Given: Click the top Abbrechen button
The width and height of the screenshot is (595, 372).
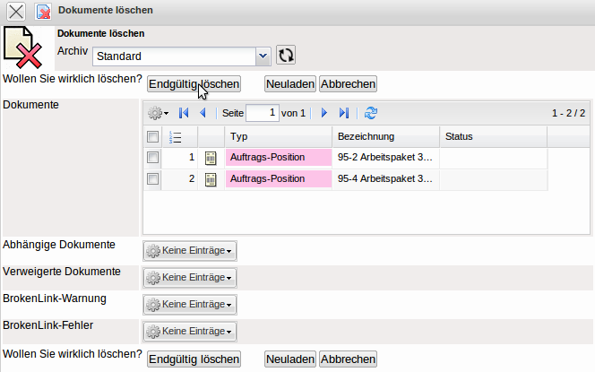Looking at the screenshot, I should [348, 84].
